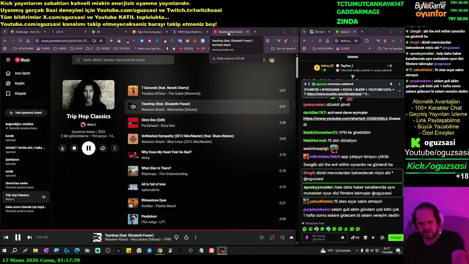Open the HESAPLARIM bookmarks folder
Screen dimensions: 469x264
[x=23, y=48]
